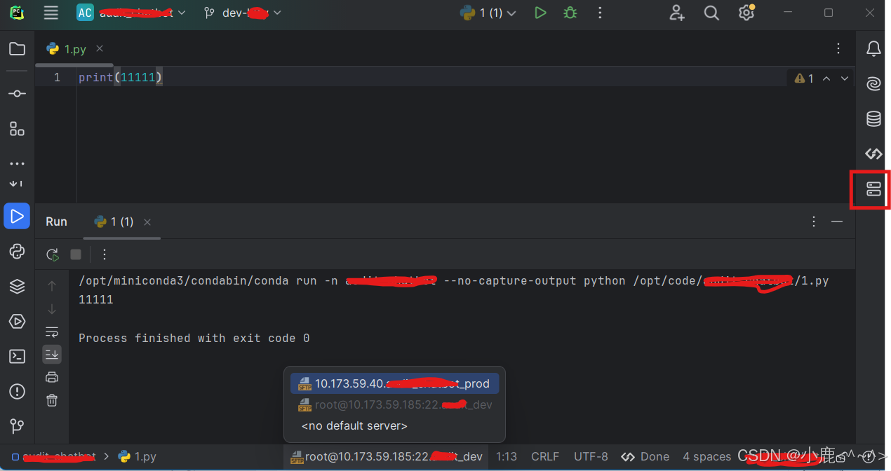Start debugging with the bug icon

[570, 13]
